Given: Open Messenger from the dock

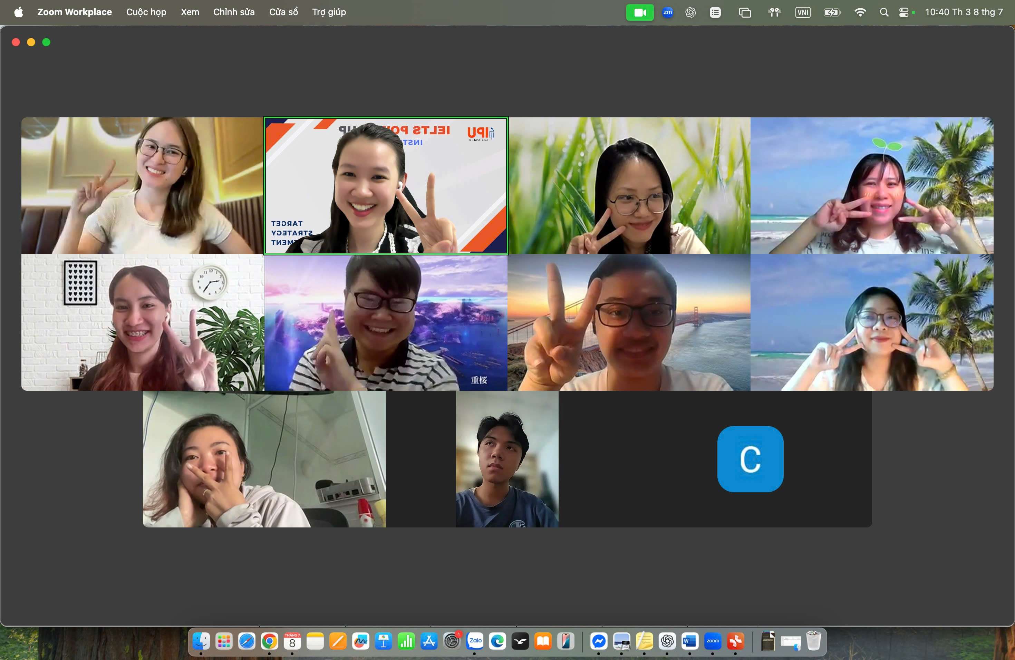Looking at the screenshot, I should pos(599,641).
